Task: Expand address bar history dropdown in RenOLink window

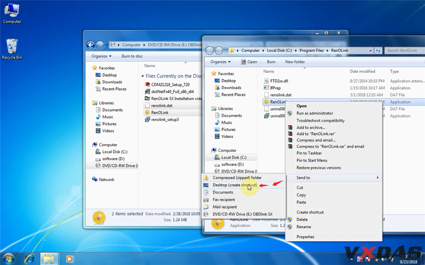Action: click(x=371, y=51)
